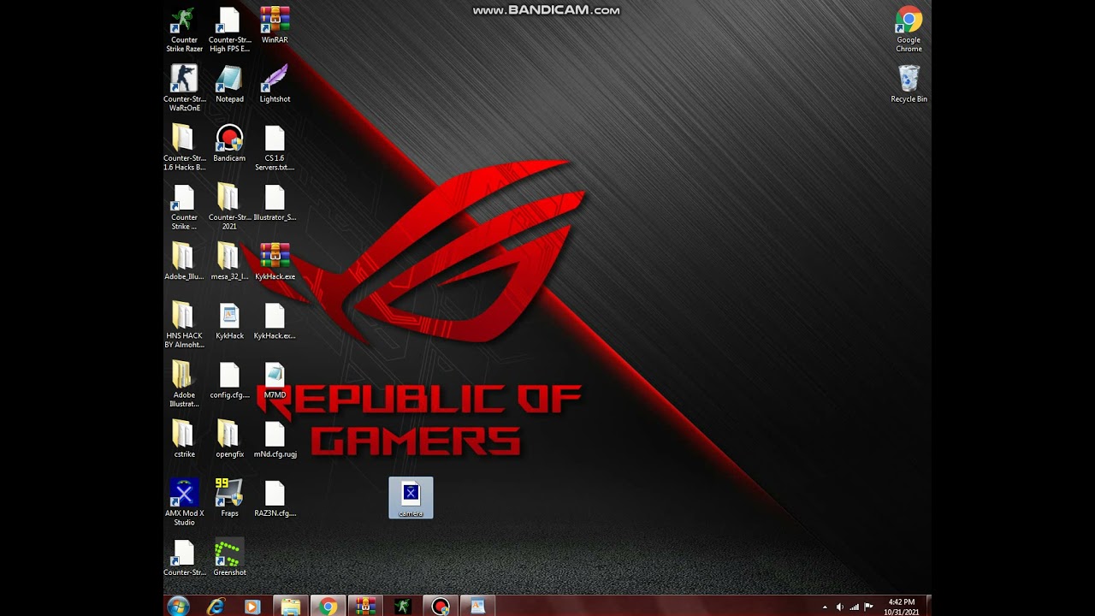The height and width of the screenshot is (616, 1095).
Task: Open the clock showing 4:42 PM
Action: coord(901,607)
